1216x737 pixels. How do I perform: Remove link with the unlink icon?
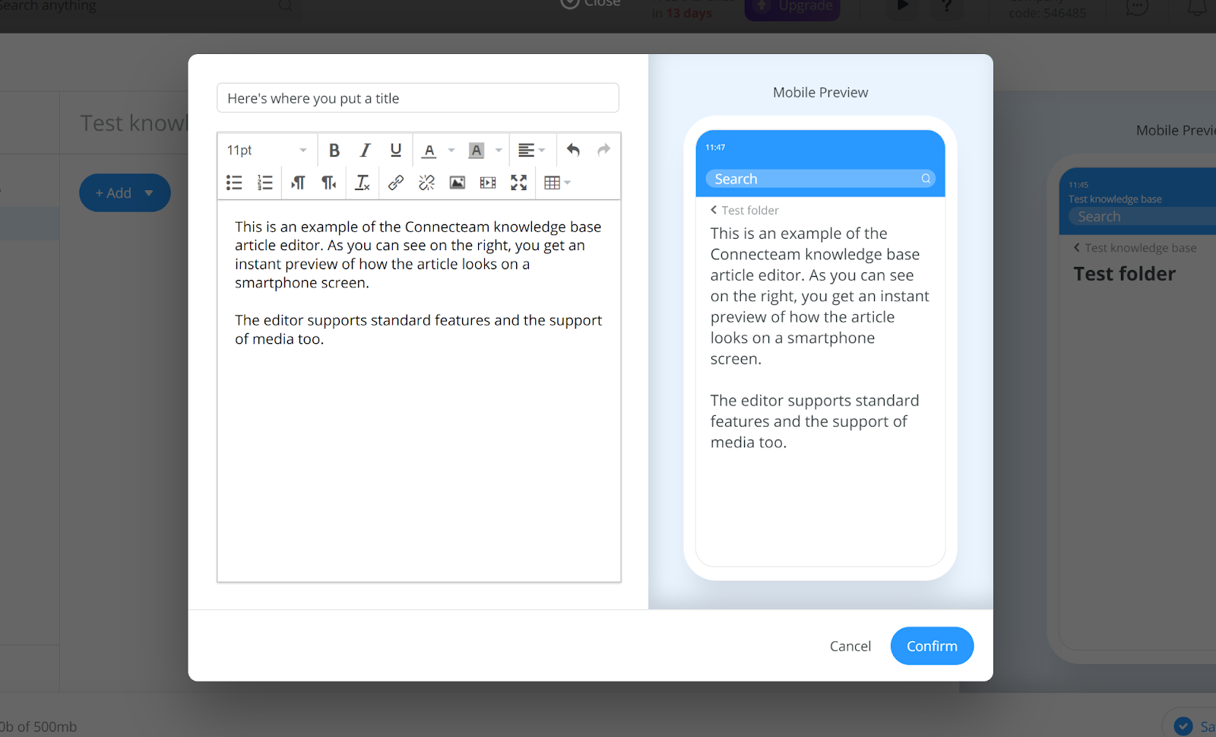(x=426, y=183)
